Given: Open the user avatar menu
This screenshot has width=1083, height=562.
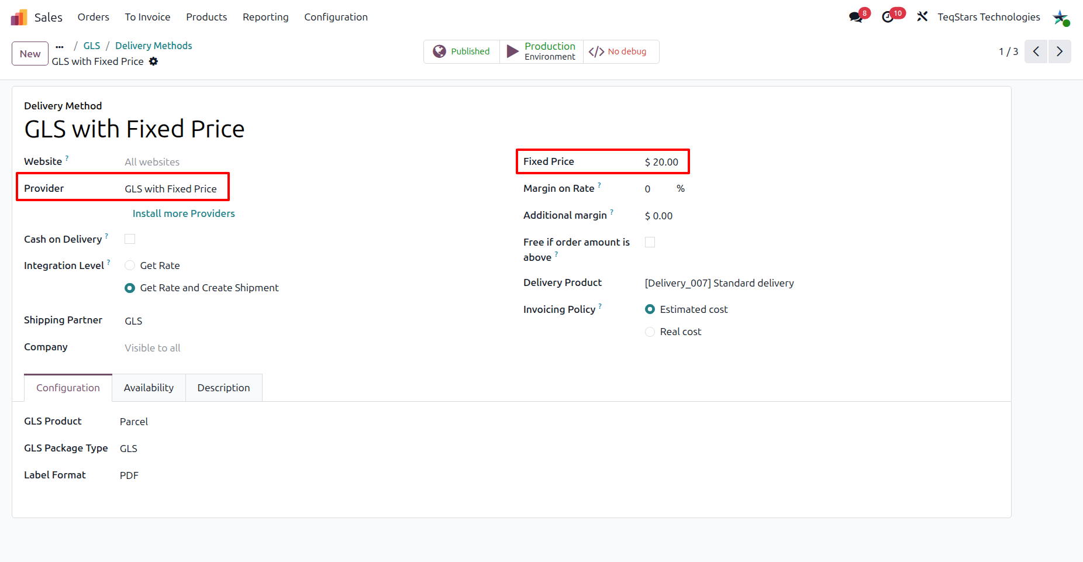Looking at the screenshot, I should point(1061,18).
